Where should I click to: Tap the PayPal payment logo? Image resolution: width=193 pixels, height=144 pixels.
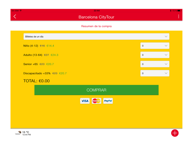pyautogui.click(x=108, y=101)
